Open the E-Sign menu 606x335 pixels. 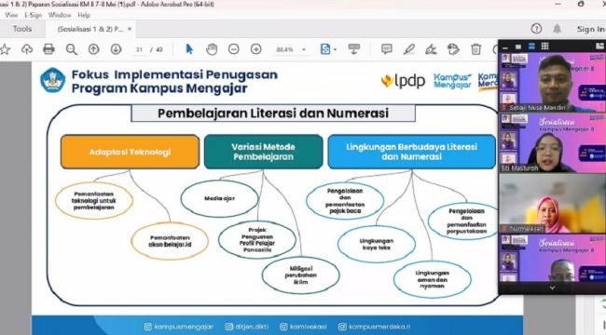(33, 15)
